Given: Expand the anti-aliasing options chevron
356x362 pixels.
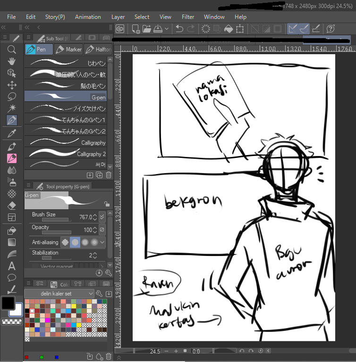Looking at the screenshot, I should coord(102,242).
